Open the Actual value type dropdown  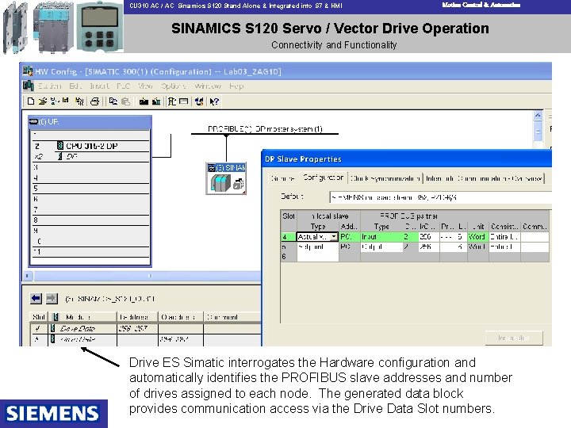[334, 237]
